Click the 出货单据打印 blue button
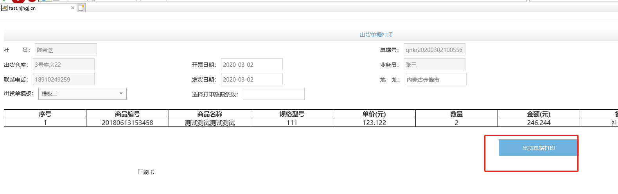This screenshot has width=618, height=194. point(538,148)
